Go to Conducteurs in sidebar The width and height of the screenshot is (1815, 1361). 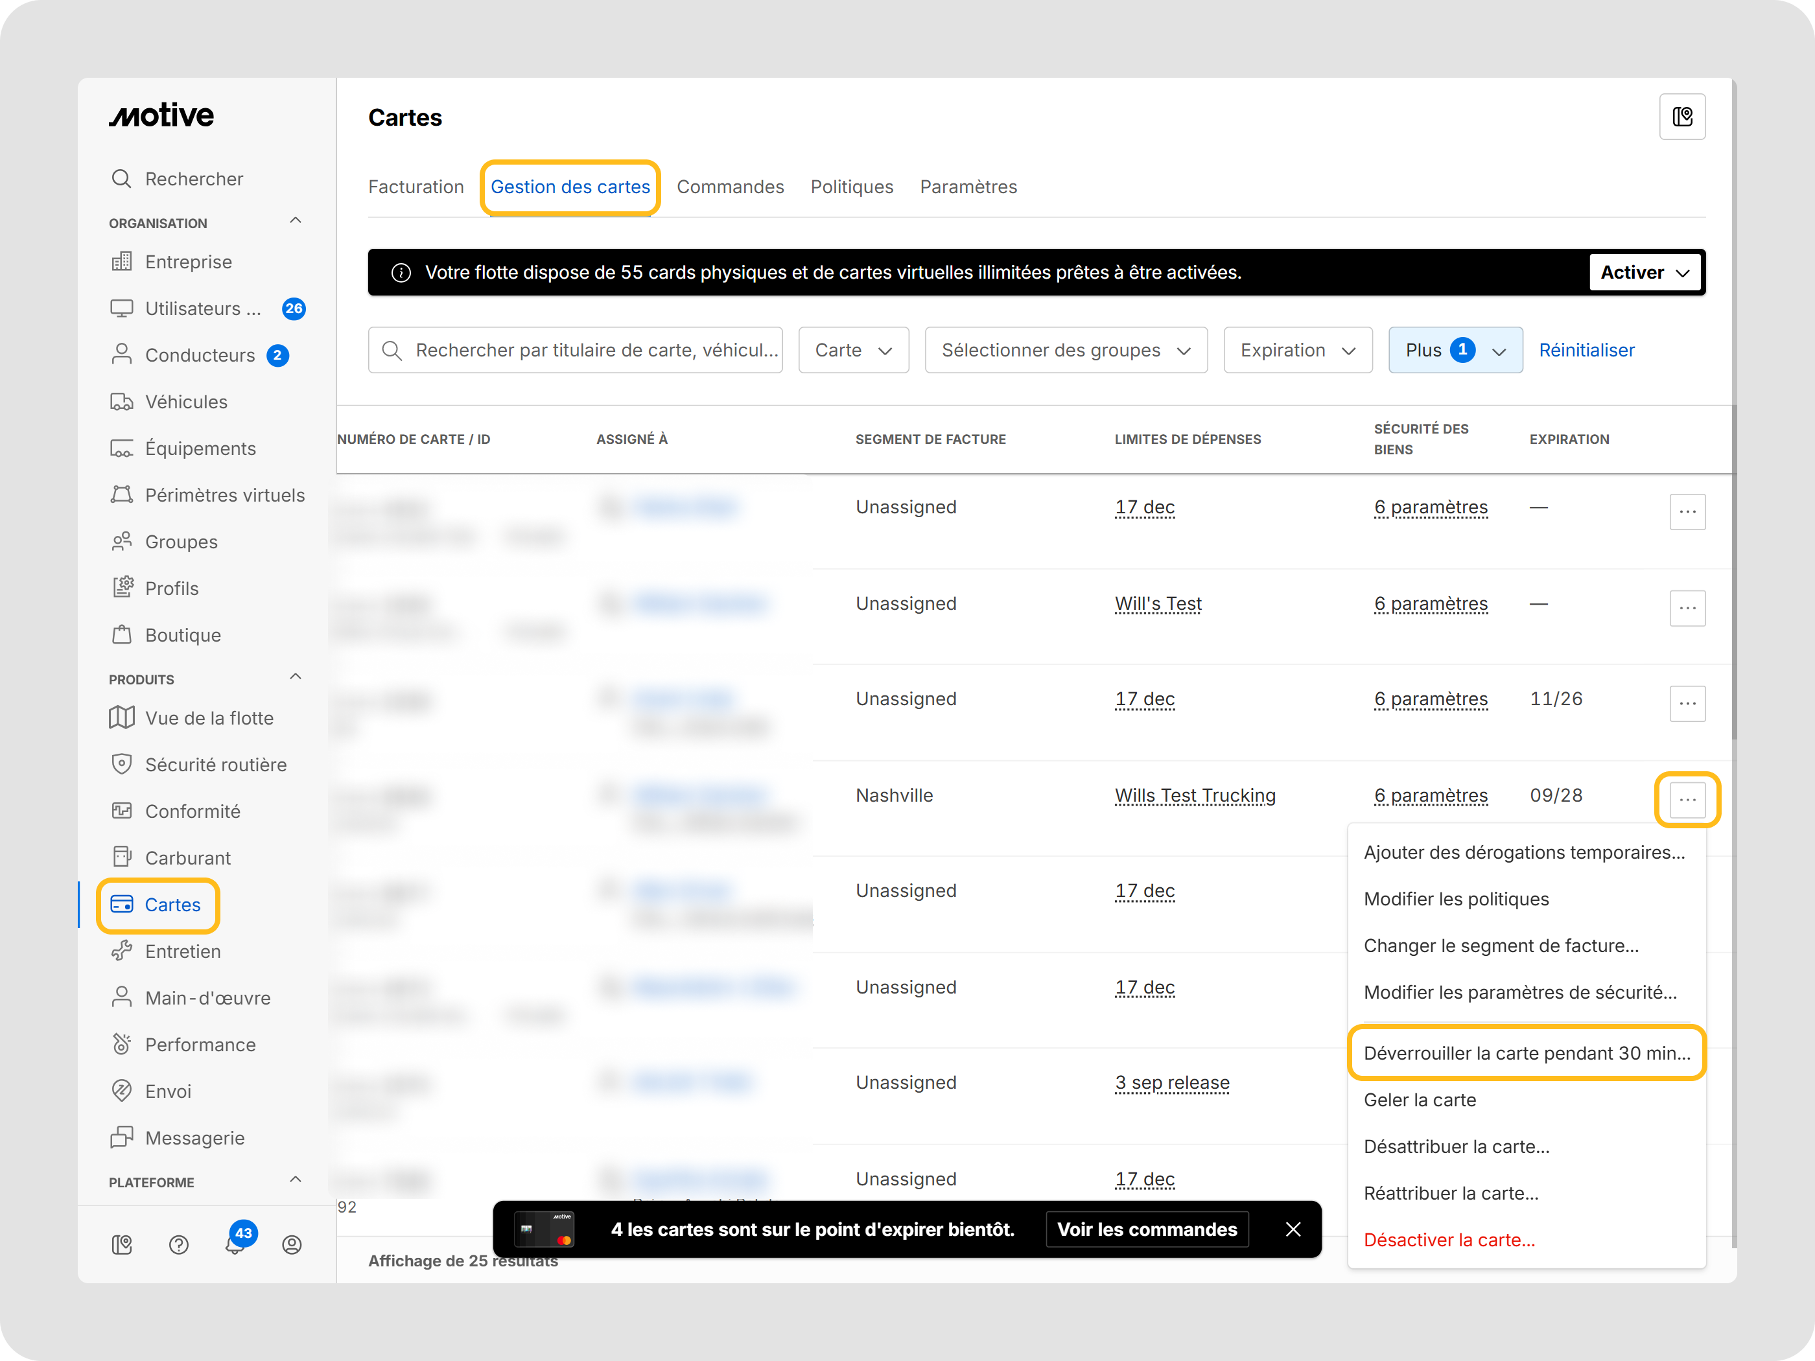pos(200,355)
